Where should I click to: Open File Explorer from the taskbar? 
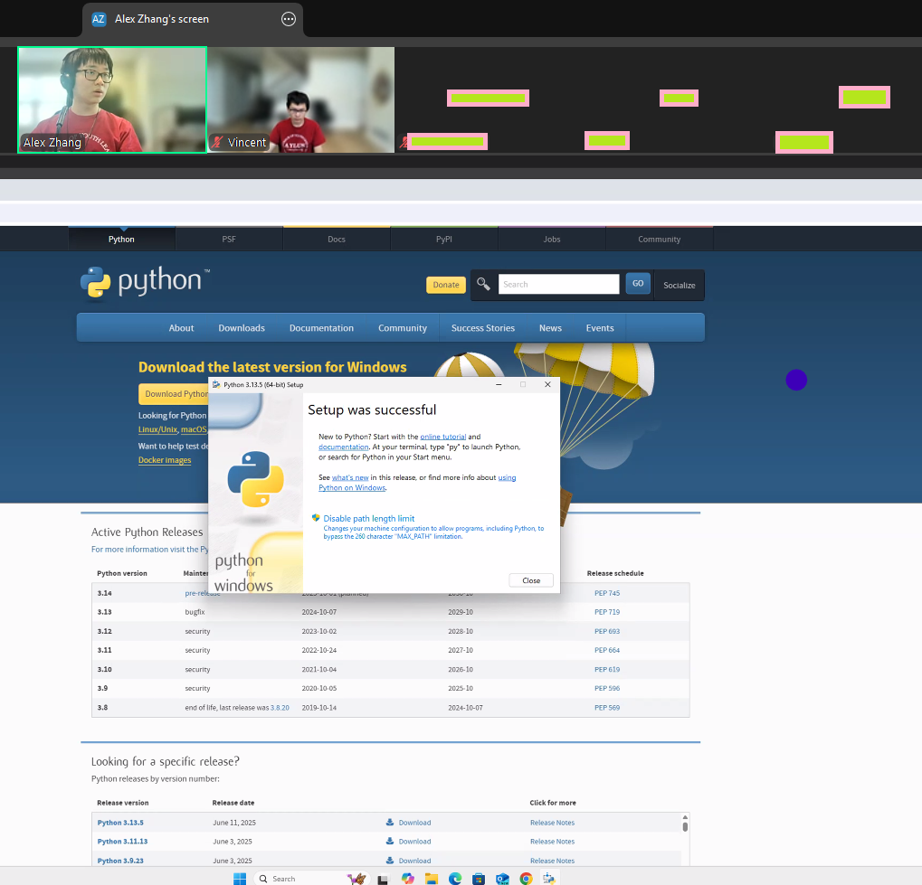point(432,879)
